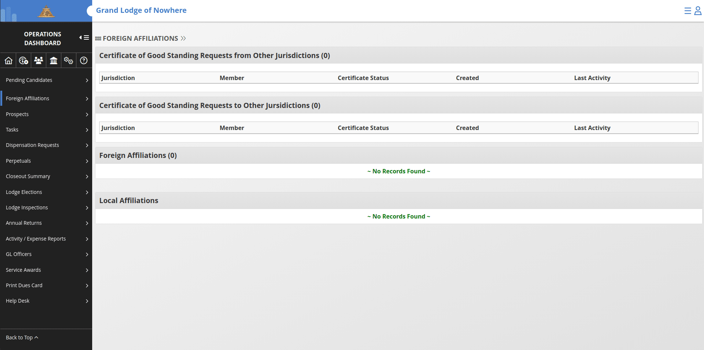Image resolution: width=704 pixels, height=350 pixels.
Task: Click No Records Found under Foreign Affiliations
Action: (399, 171)
